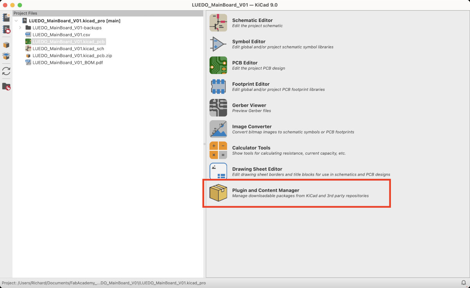Launch the Drawing Sheet Editor icon

pos(218,171)
